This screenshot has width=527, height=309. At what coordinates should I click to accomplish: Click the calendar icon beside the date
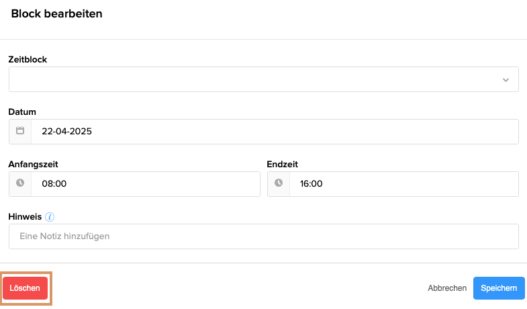point(20,132)
